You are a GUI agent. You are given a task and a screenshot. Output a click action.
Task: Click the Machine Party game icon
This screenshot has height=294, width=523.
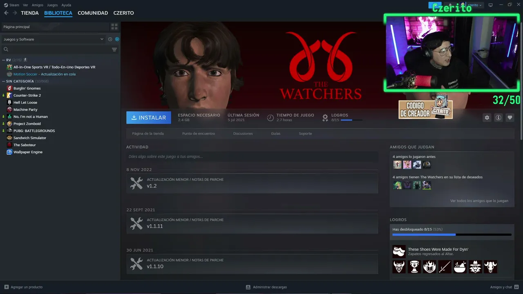click(9, 109)
